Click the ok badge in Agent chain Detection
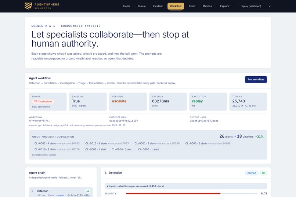Screen dimensions: 296x197 (x=88, y=191)
